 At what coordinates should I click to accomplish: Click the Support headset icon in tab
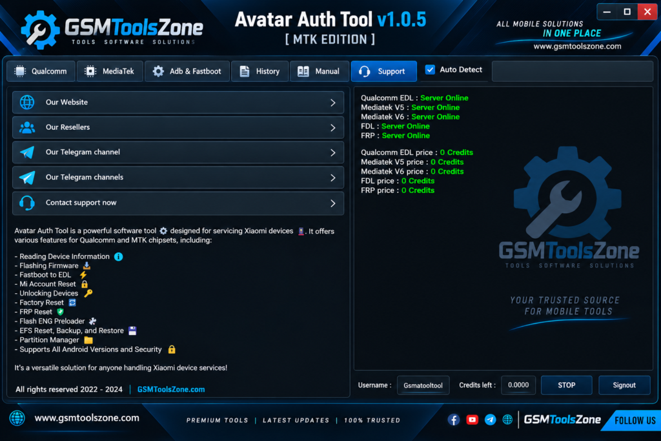365,71
